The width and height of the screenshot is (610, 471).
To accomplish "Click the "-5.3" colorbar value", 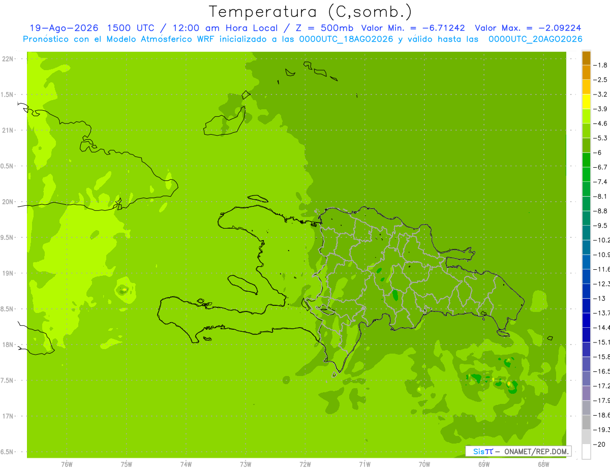I will [601, 138].
